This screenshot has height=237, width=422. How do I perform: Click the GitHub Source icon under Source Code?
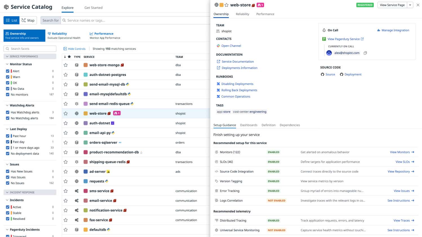coord(323,75)
